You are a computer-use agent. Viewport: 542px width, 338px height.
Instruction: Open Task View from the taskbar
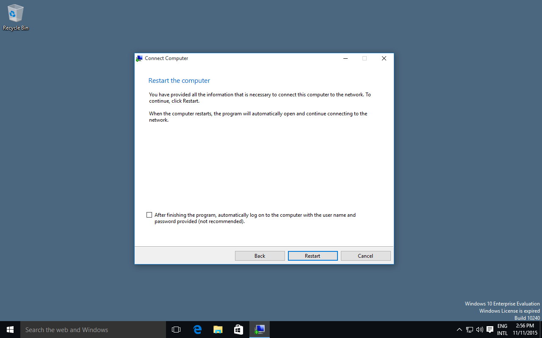tap(176, 330)
